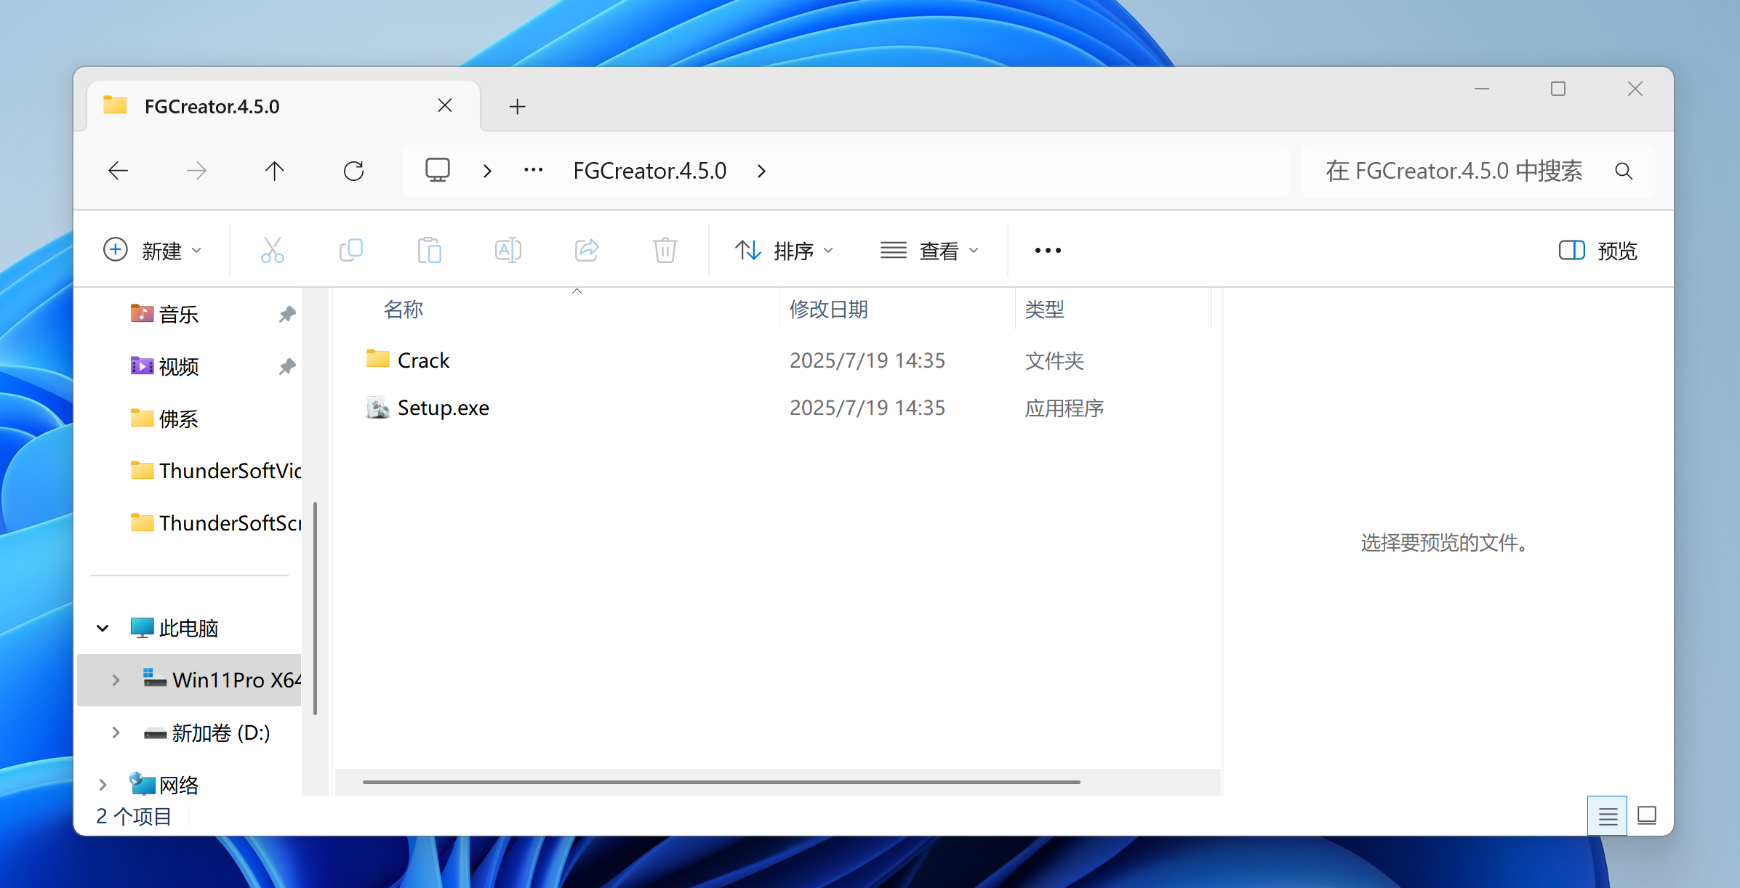
Task: Click the Delete trash icon
Action: (665, 251)
